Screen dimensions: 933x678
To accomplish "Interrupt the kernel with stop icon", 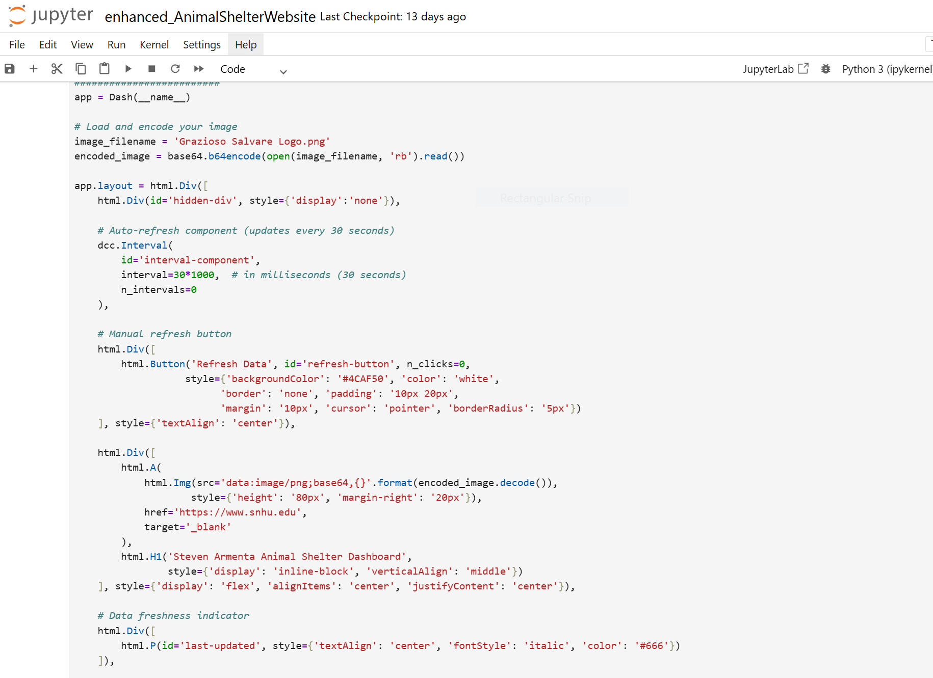I will point(151,69).
